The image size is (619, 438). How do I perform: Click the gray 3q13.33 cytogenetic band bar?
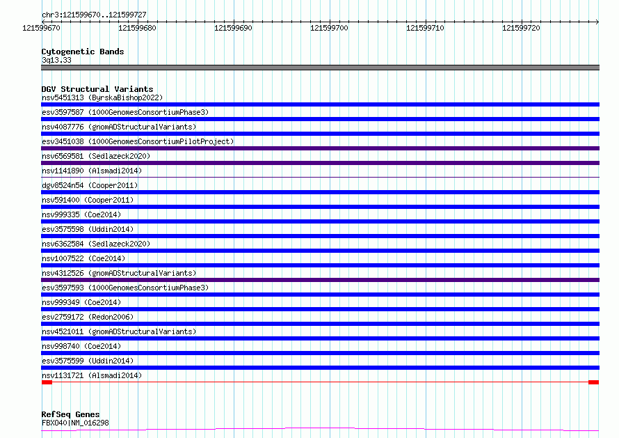click(x=320, y=68)
